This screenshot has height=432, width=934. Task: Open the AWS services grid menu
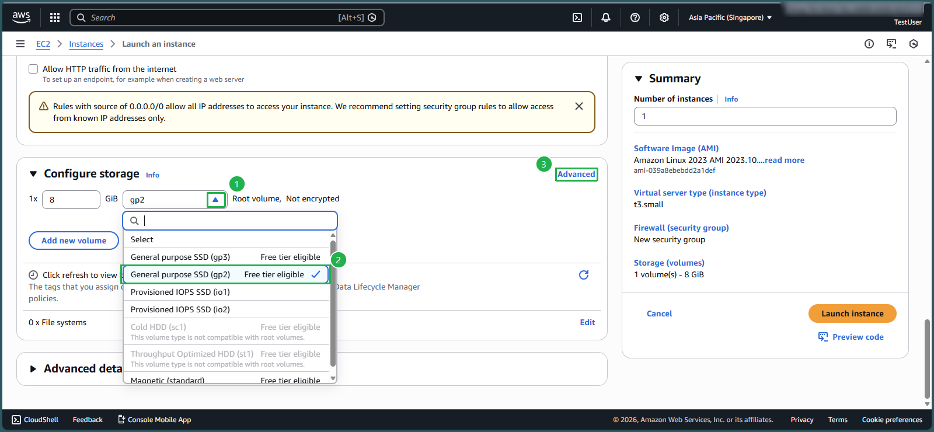[x=55, y=18]
